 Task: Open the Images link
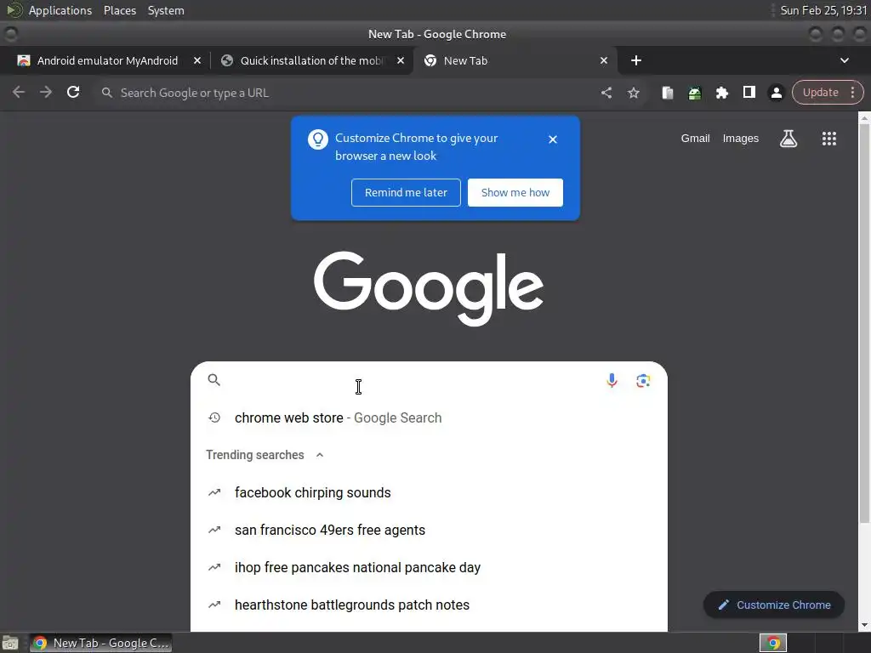[741, 139]
